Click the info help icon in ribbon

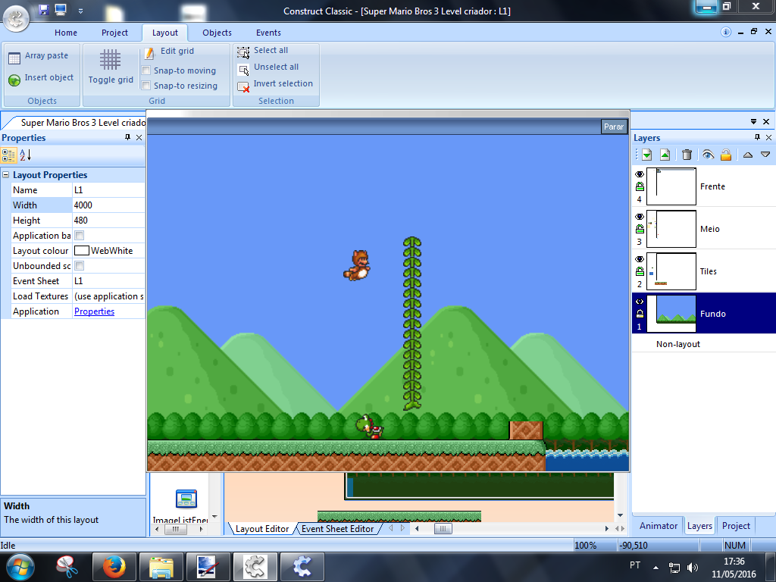click(x=725, y=32)
